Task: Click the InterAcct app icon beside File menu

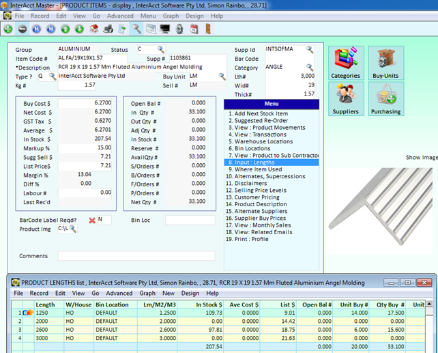Action: [8, 16]
